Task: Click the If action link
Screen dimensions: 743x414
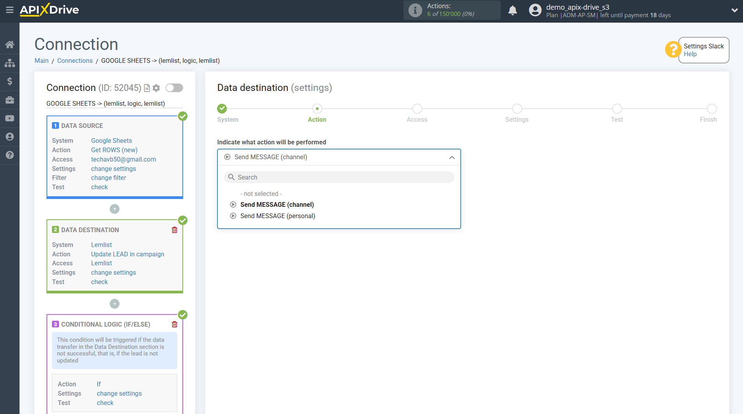Action: point(99,384)
